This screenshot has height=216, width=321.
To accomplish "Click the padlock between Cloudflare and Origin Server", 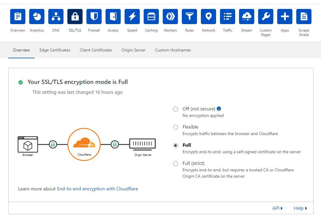I will (x=115, y=144).
